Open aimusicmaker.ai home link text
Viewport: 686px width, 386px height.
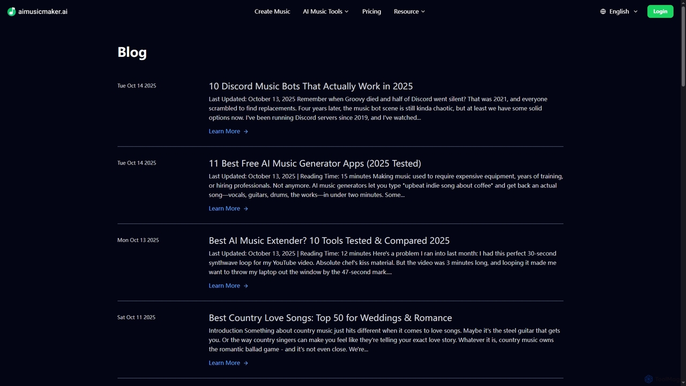[43, 11]
